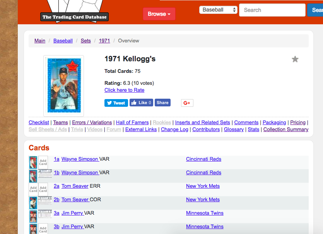Open Inserts and Related Sets link
The width and height of the screenshot is (323, 234).
(x=202, y=122)
